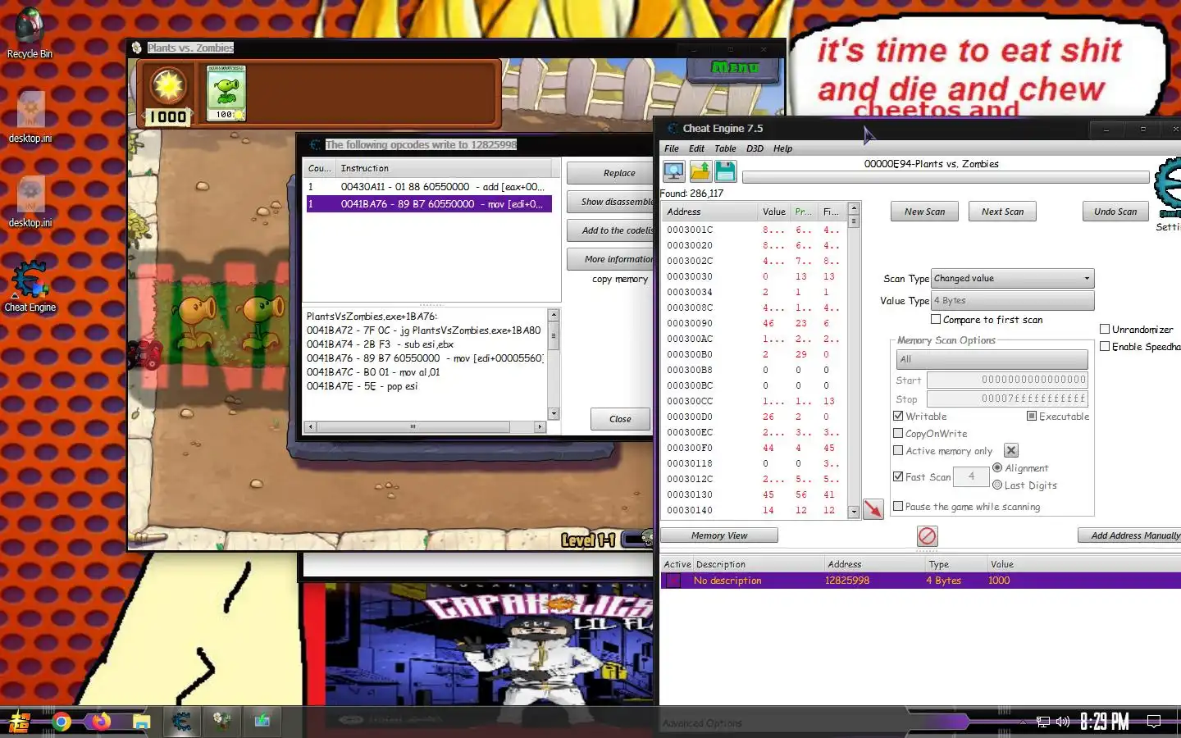Open the notifications tray icon
This screenshot has height=738, width=1181.
pyautogui.click(x=1153, y=722)
